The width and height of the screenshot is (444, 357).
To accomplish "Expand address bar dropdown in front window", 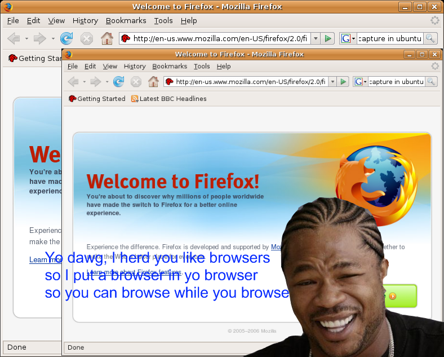I will tap(332, 82).
